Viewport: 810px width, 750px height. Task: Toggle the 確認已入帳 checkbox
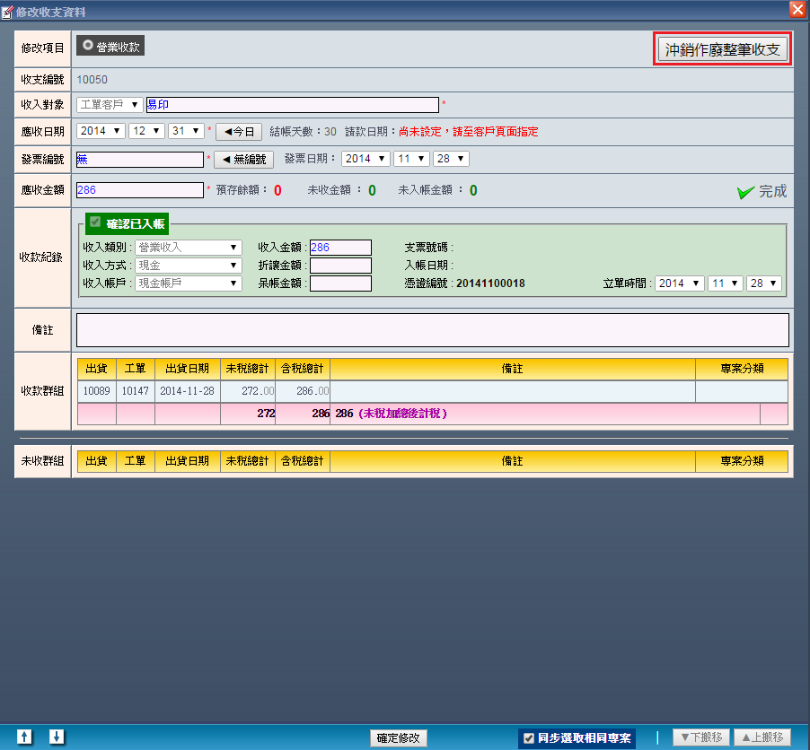[x=95, y=222]
